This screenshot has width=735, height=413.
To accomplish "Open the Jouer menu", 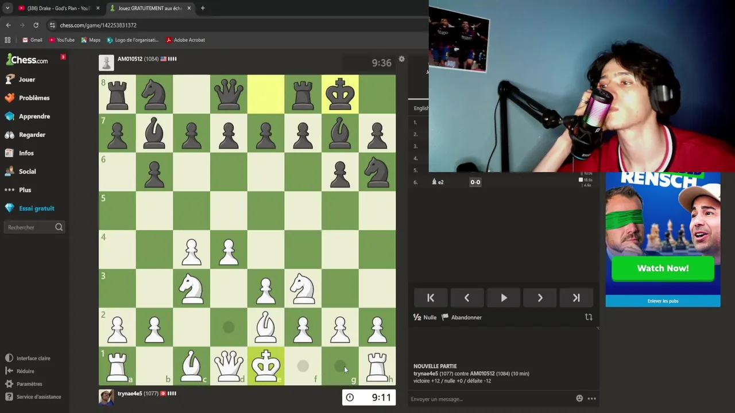I will coord(21,79).
